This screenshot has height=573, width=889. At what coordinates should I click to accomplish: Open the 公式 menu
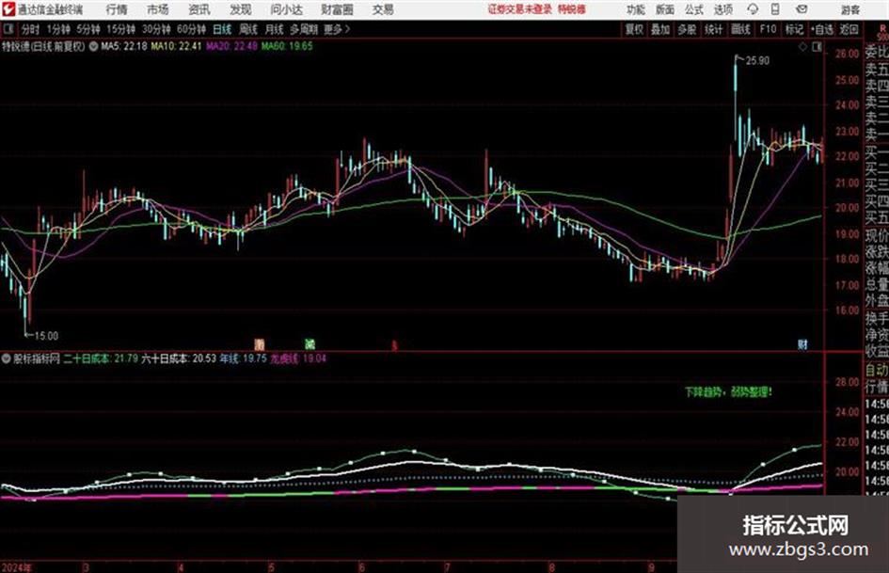693,9
